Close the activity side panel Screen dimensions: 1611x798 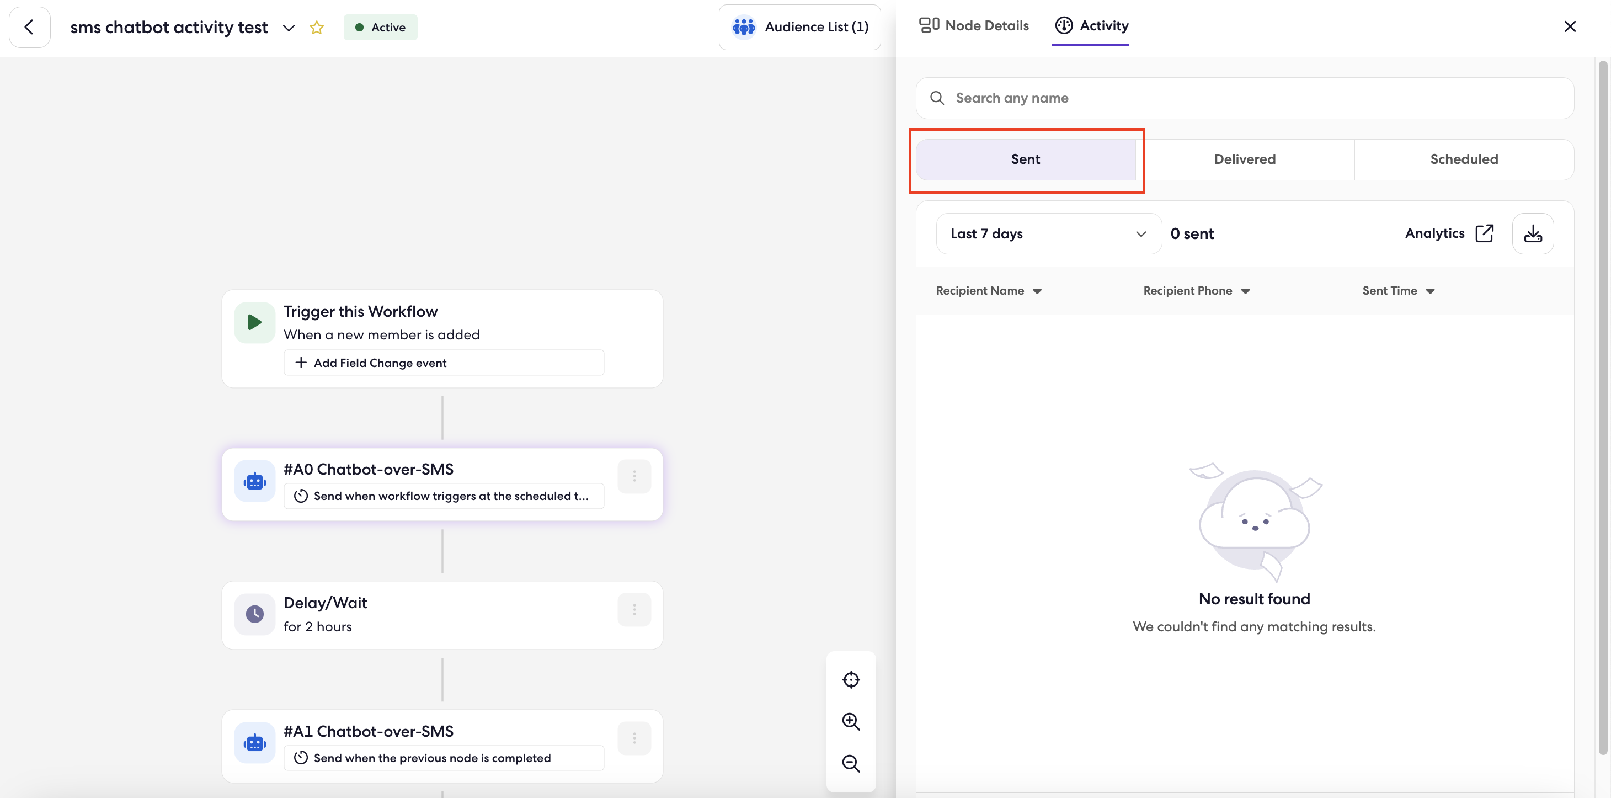click(x=1570, y=26)
